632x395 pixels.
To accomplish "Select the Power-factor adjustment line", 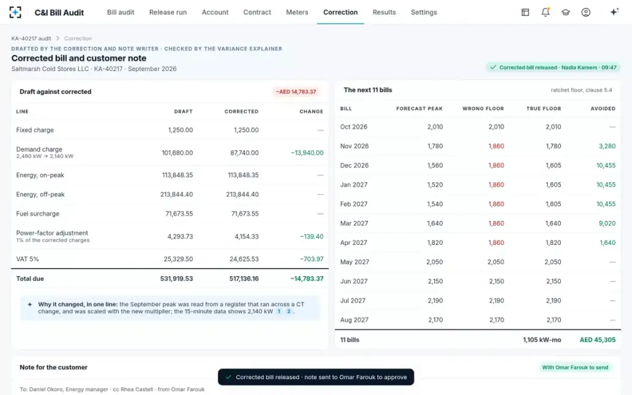I will tap(170, 236).
